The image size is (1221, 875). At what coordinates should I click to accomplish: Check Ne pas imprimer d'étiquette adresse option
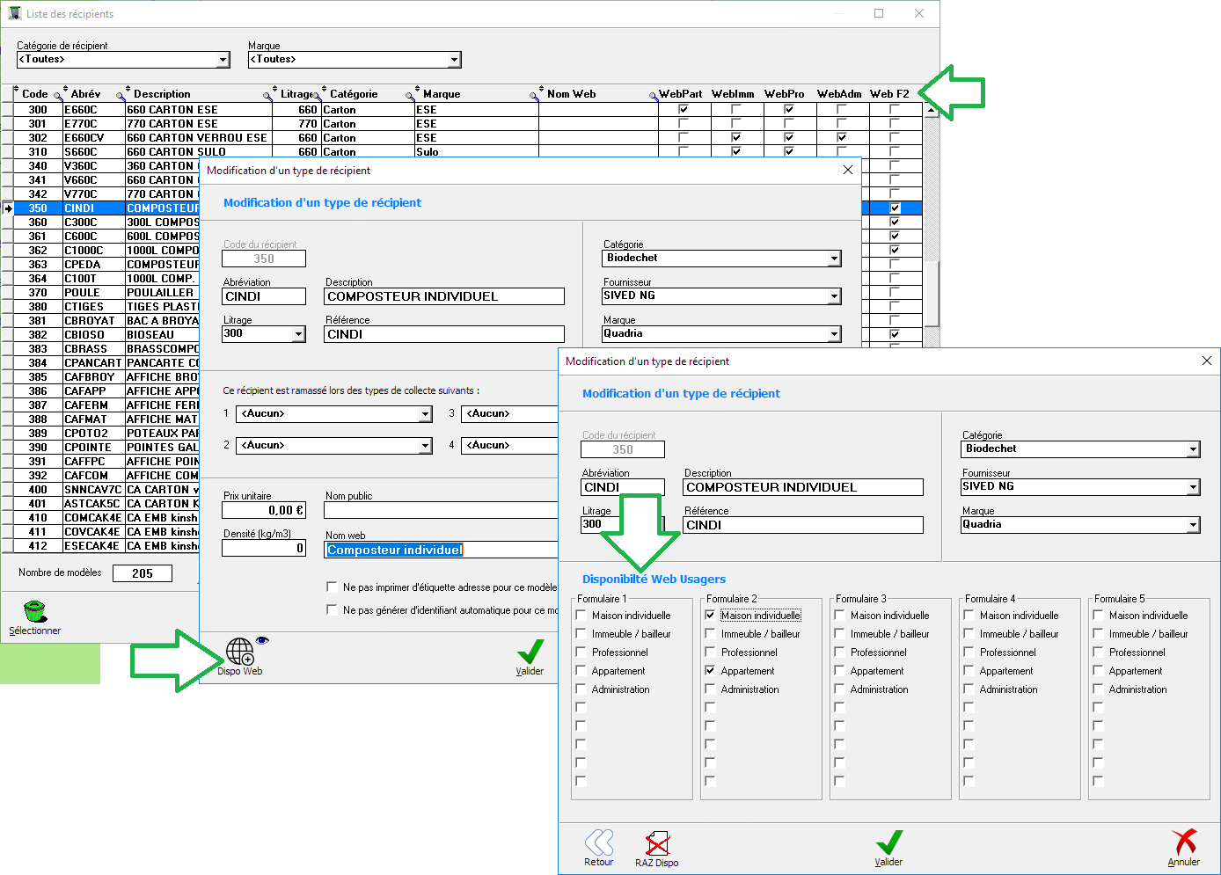pos(332,587)
